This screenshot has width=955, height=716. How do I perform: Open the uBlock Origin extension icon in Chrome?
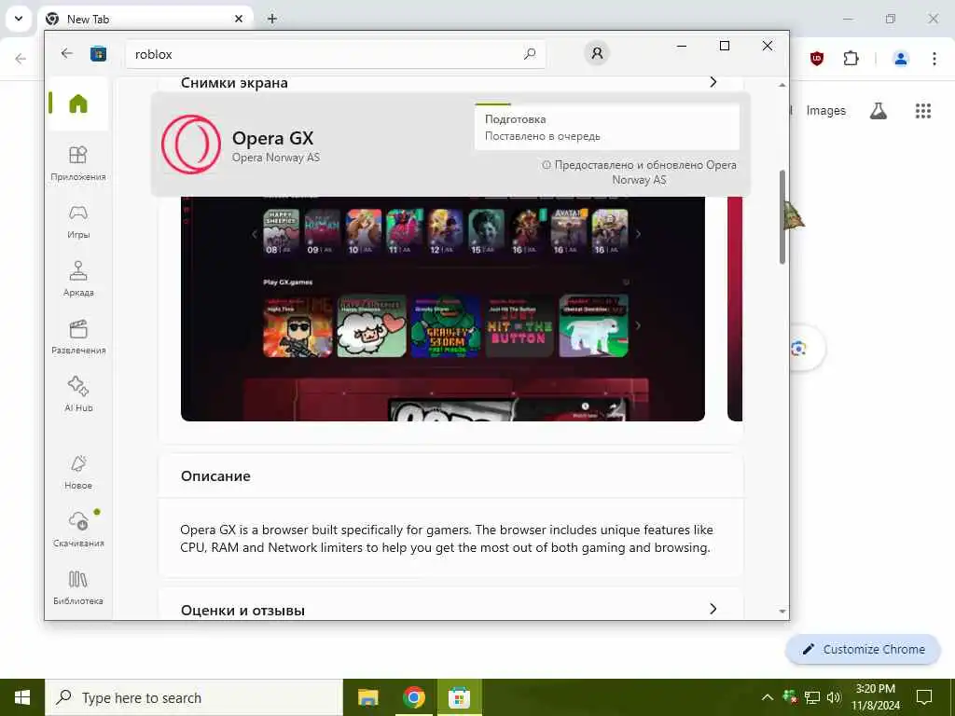[x=817, y=59]
